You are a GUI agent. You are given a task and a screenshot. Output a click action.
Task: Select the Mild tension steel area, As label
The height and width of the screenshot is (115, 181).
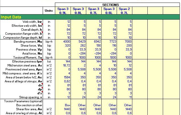(x=25, y=66)
